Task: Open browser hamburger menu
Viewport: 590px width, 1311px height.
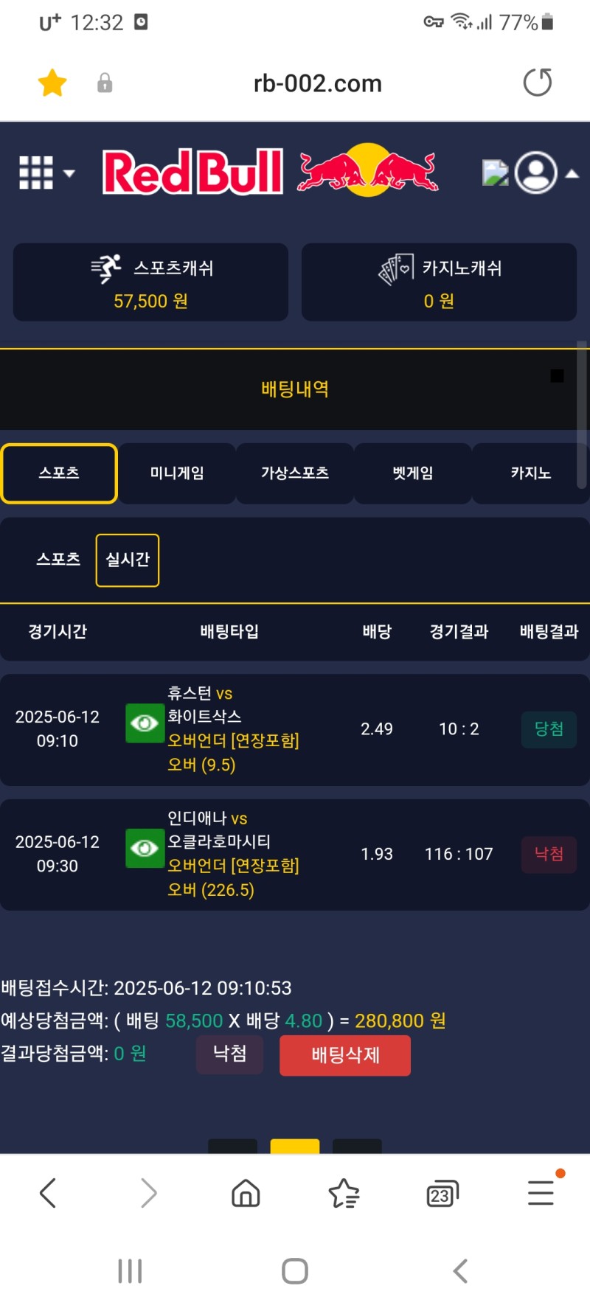Action: (541, 1192)
